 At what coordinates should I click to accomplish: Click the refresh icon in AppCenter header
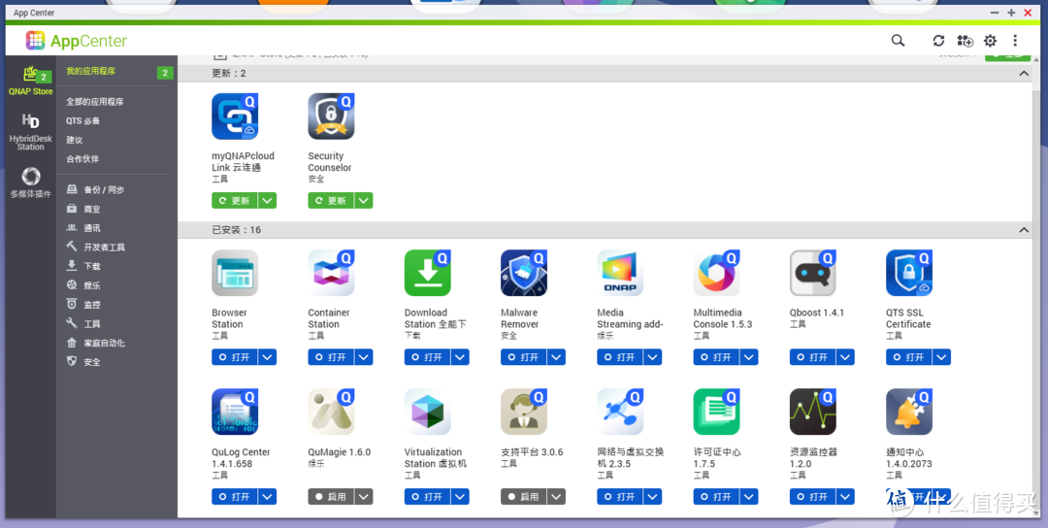coord(938,41)
